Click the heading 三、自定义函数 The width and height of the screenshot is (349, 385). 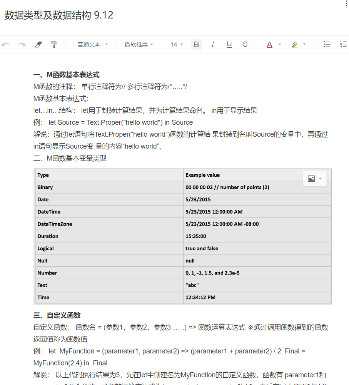pos(57,315)
